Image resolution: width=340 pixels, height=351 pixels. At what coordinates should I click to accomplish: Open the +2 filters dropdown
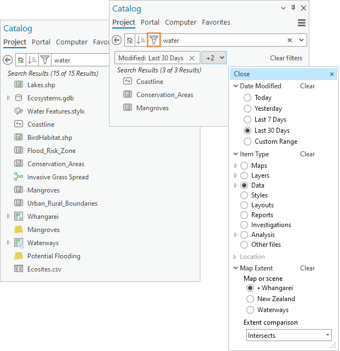point(214,58)
